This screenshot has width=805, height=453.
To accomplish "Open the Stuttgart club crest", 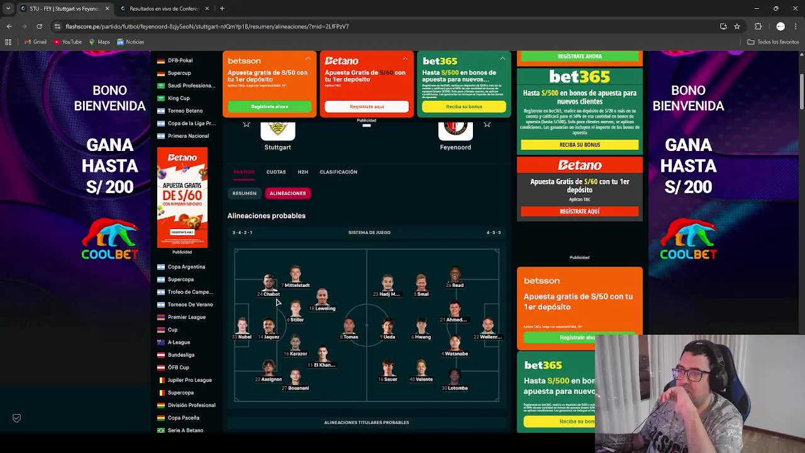I will tap(277, 130).
